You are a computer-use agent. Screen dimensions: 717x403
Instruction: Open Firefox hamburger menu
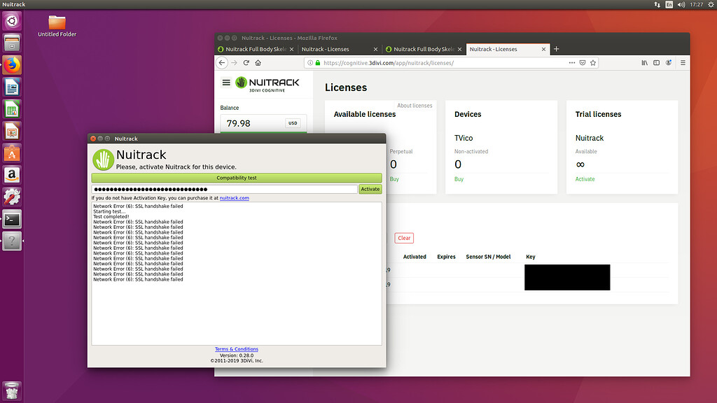pos(683,62)
